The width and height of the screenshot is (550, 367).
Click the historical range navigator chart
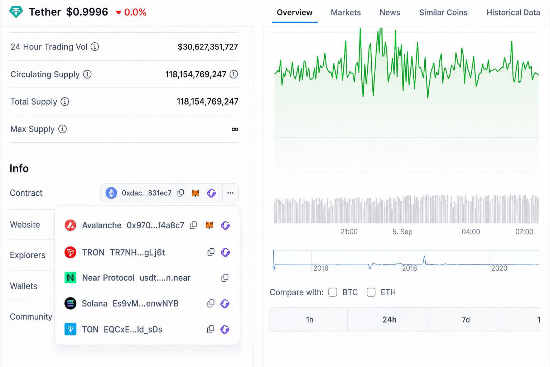[x=406, y=261]
